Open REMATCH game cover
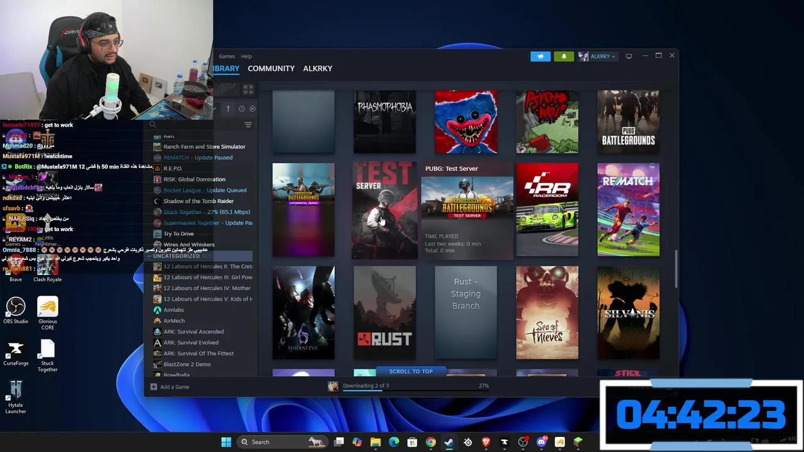This screenshot has width=804, height=452. pos(628,210)
